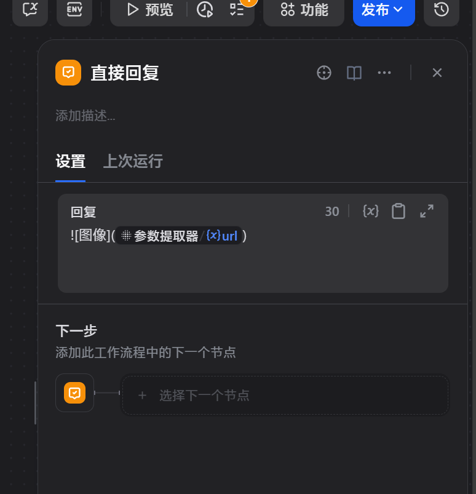Click the 功能 features button
The width and height of the screenshot is (476, 494).
coord(304,10)
